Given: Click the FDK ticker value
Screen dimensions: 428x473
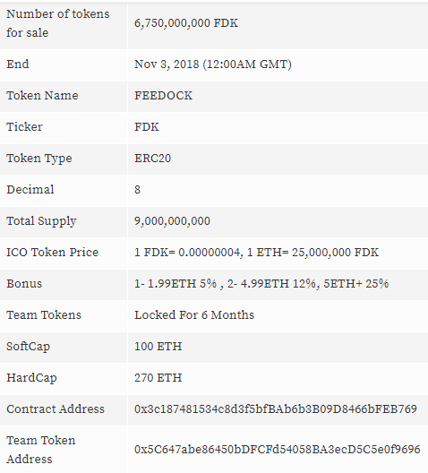Looking at the screenshot, I should (x=147, y=127).
